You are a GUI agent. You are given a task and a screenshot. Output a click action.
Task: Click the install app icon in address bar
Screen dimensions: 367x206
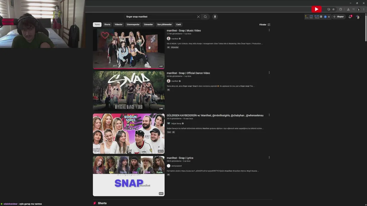click(x=329, y=9)
